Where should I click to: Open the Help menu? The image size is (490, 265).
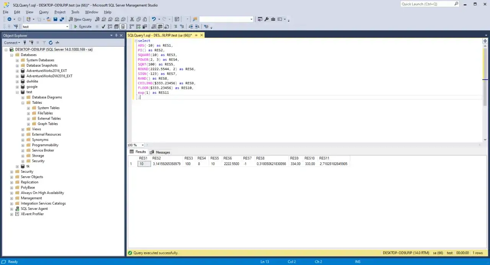pos(108,12)
